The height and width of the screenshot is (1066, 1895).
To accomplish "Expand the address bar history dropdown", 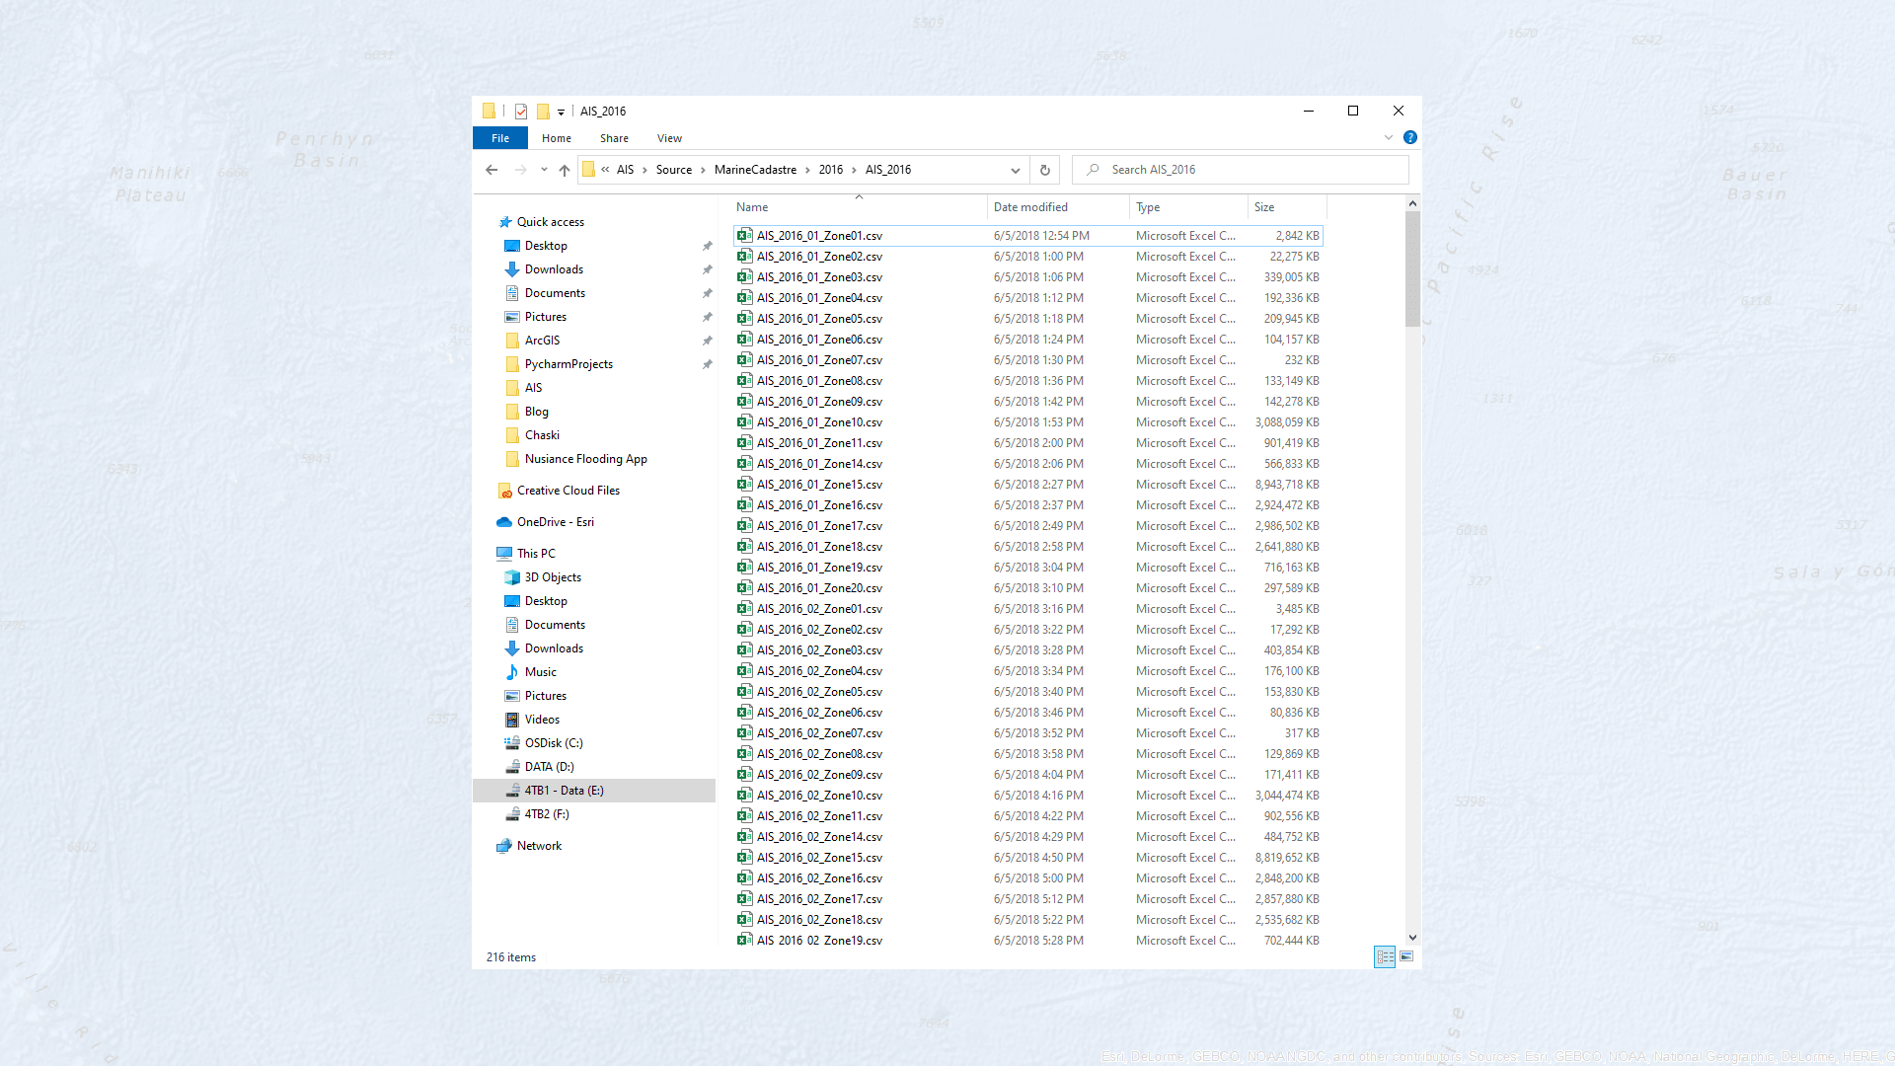I will tap(1015, 170).
